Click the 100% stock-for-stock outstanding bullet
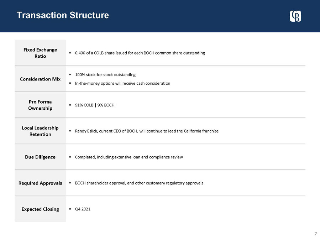320x240 pixels. click(105, 74)
